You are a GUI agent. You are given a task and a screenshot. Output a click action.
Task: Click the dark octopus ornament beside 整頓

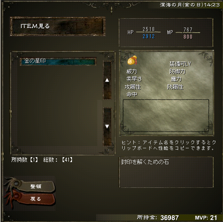click(13, 183)
